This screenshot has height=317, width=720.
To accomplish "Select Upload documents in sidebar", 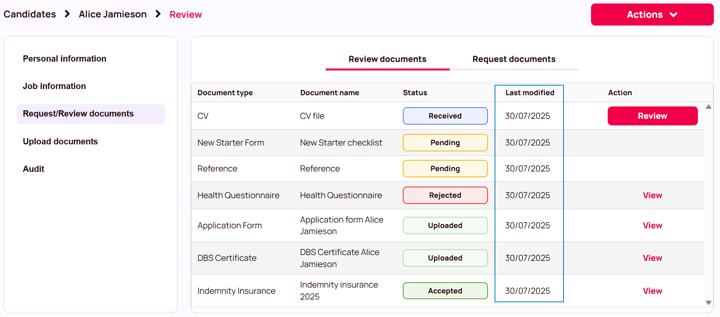I will click(x=60, y=142).
